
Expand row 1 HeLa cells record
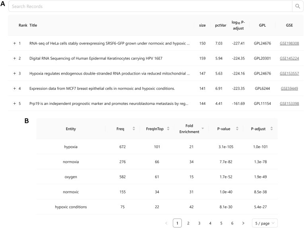point(15,43)
